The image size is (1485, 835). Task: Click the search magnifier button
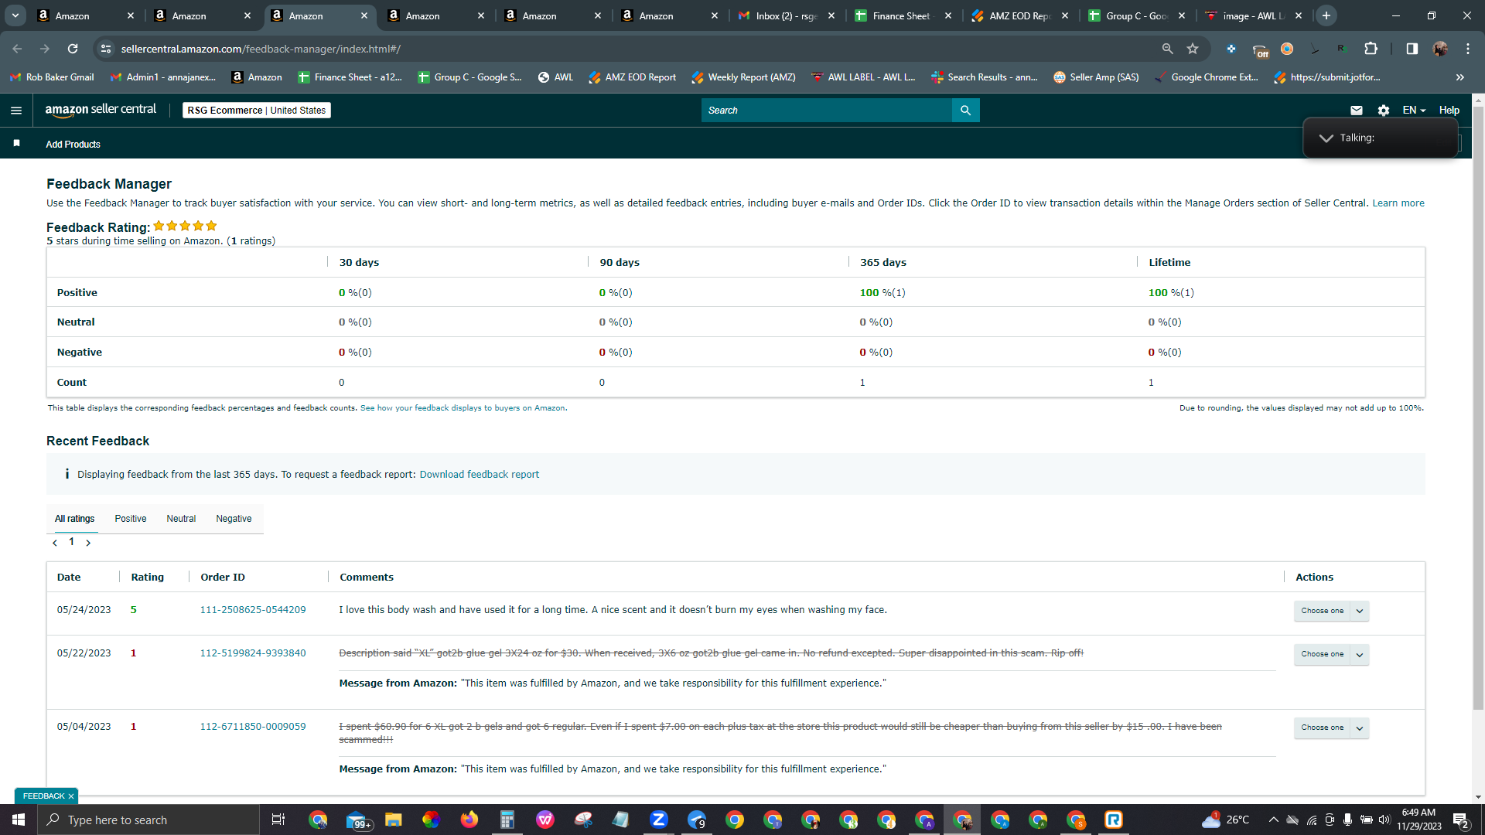(x=965, y=111)
